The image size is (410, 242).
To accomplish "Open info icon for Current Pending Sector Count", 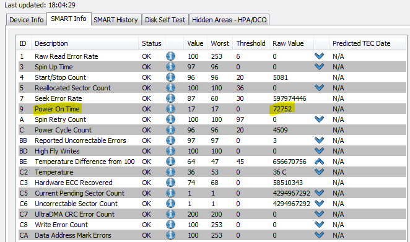I will tap(170, 193).
